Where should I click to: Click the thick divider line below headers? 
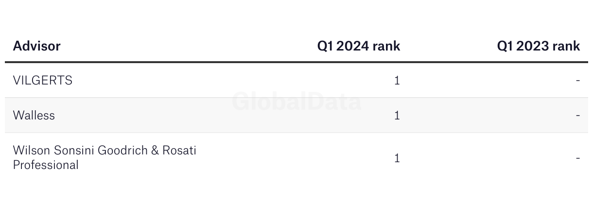coord(296,62)
